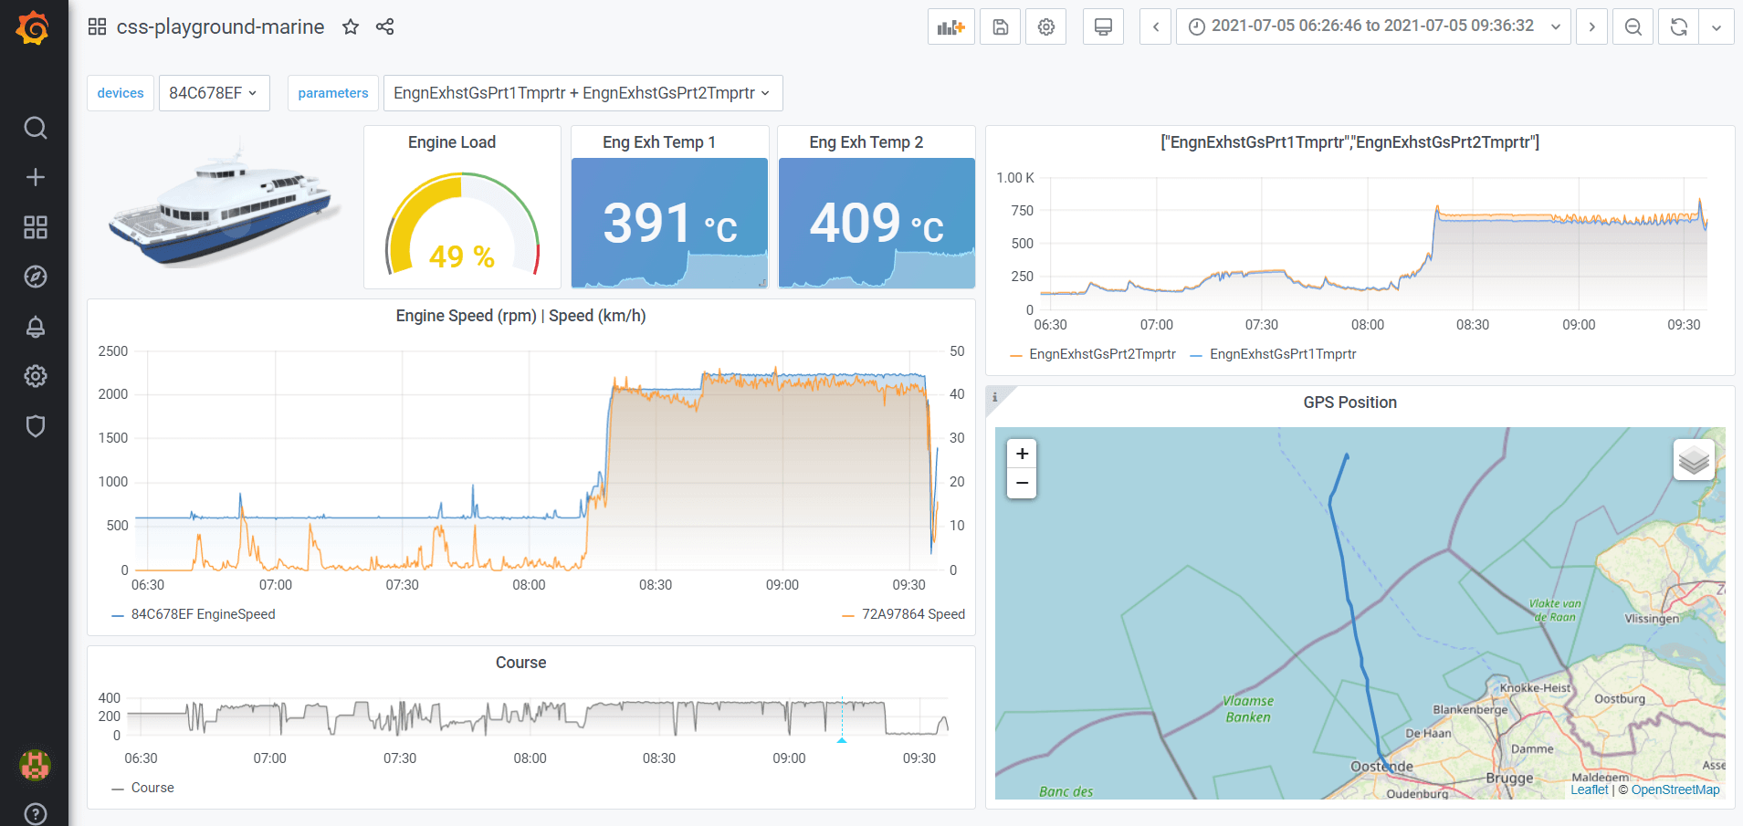Viewport: 1743px width, 826px height.
Task: Follow the OpenStreetMap attribution link
Action: point(1675,789)
